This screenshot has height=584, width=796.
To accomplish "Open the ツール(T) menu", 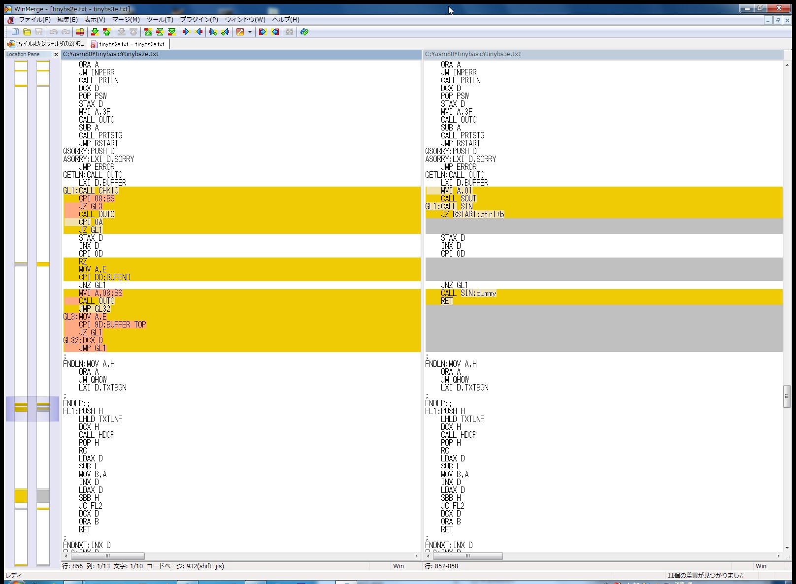I will click(160, 20).
